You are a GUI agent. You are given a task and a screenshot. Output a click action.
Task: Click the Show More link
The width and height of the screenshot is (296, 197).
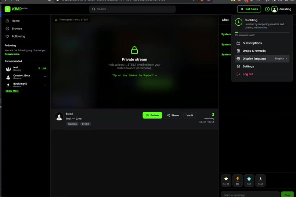point(12,91)
